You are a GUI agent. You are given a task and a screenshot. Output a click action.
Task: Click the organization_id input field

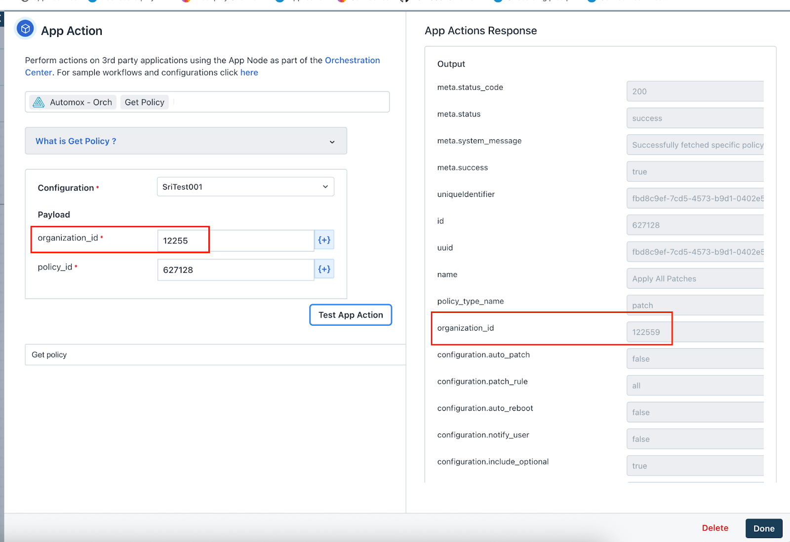(236, 240)
